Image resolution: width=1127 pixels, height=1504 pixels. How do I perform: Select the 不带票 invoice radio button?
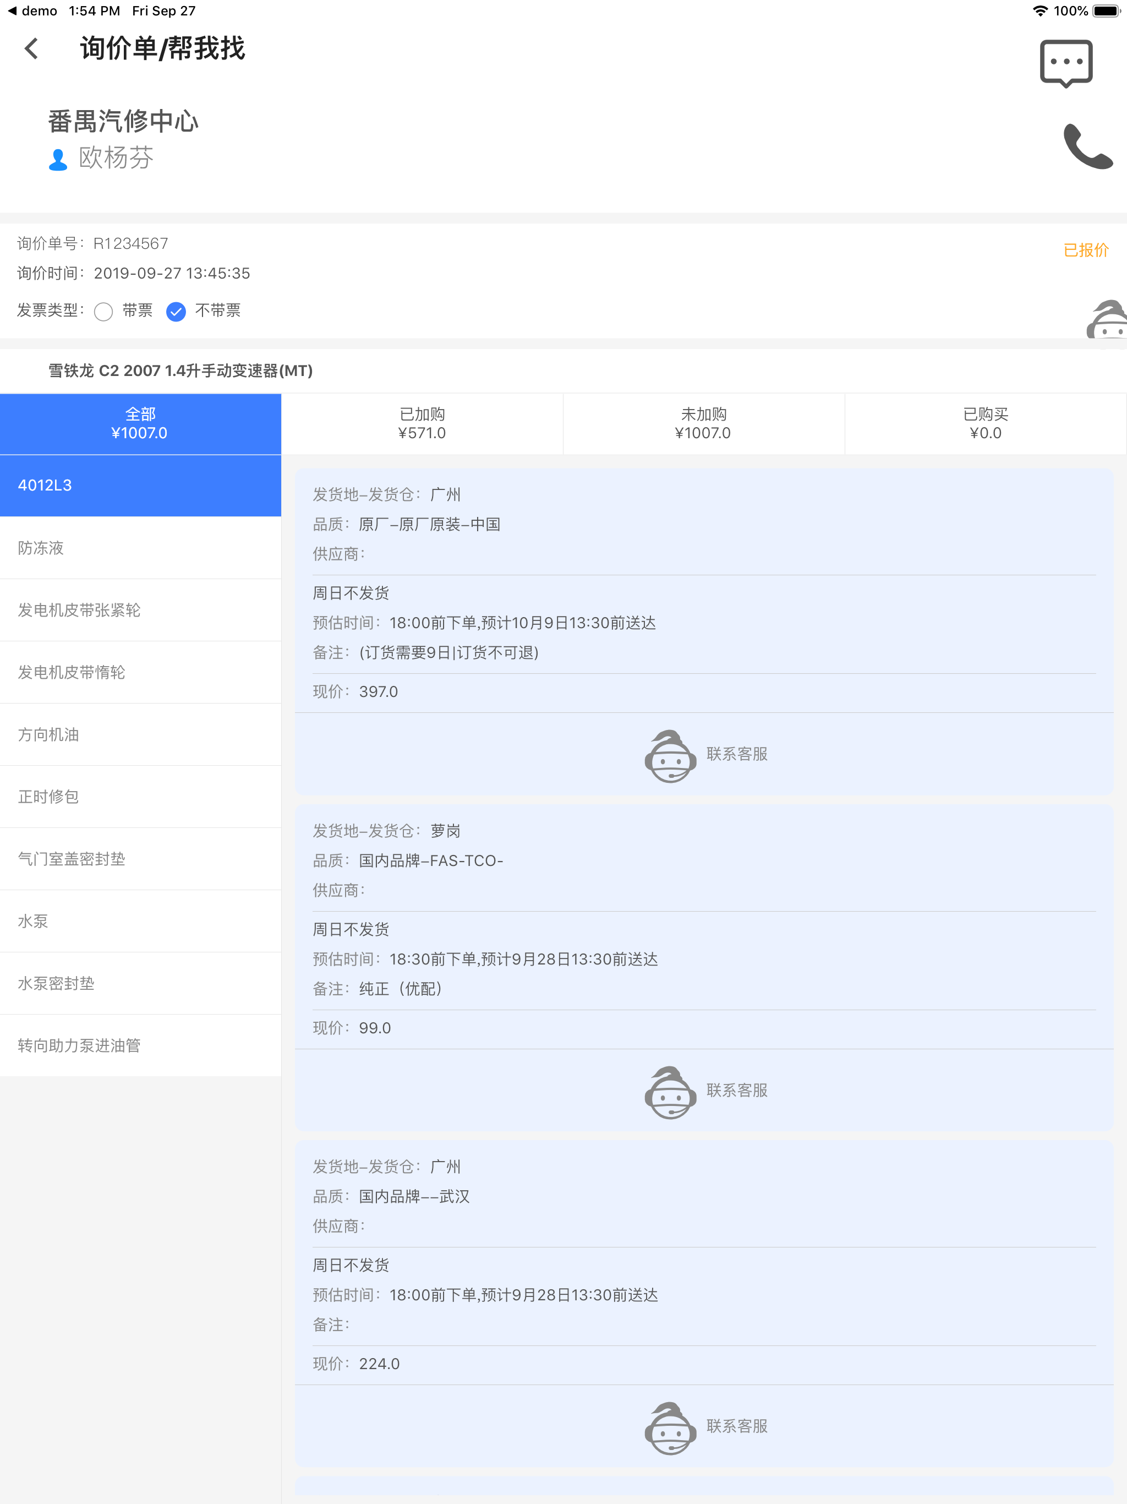click(x=176, y=312)
